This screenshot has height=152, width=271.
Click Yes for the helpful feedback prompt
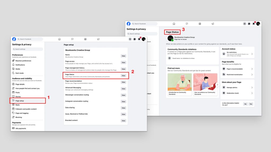pos(250,104)
